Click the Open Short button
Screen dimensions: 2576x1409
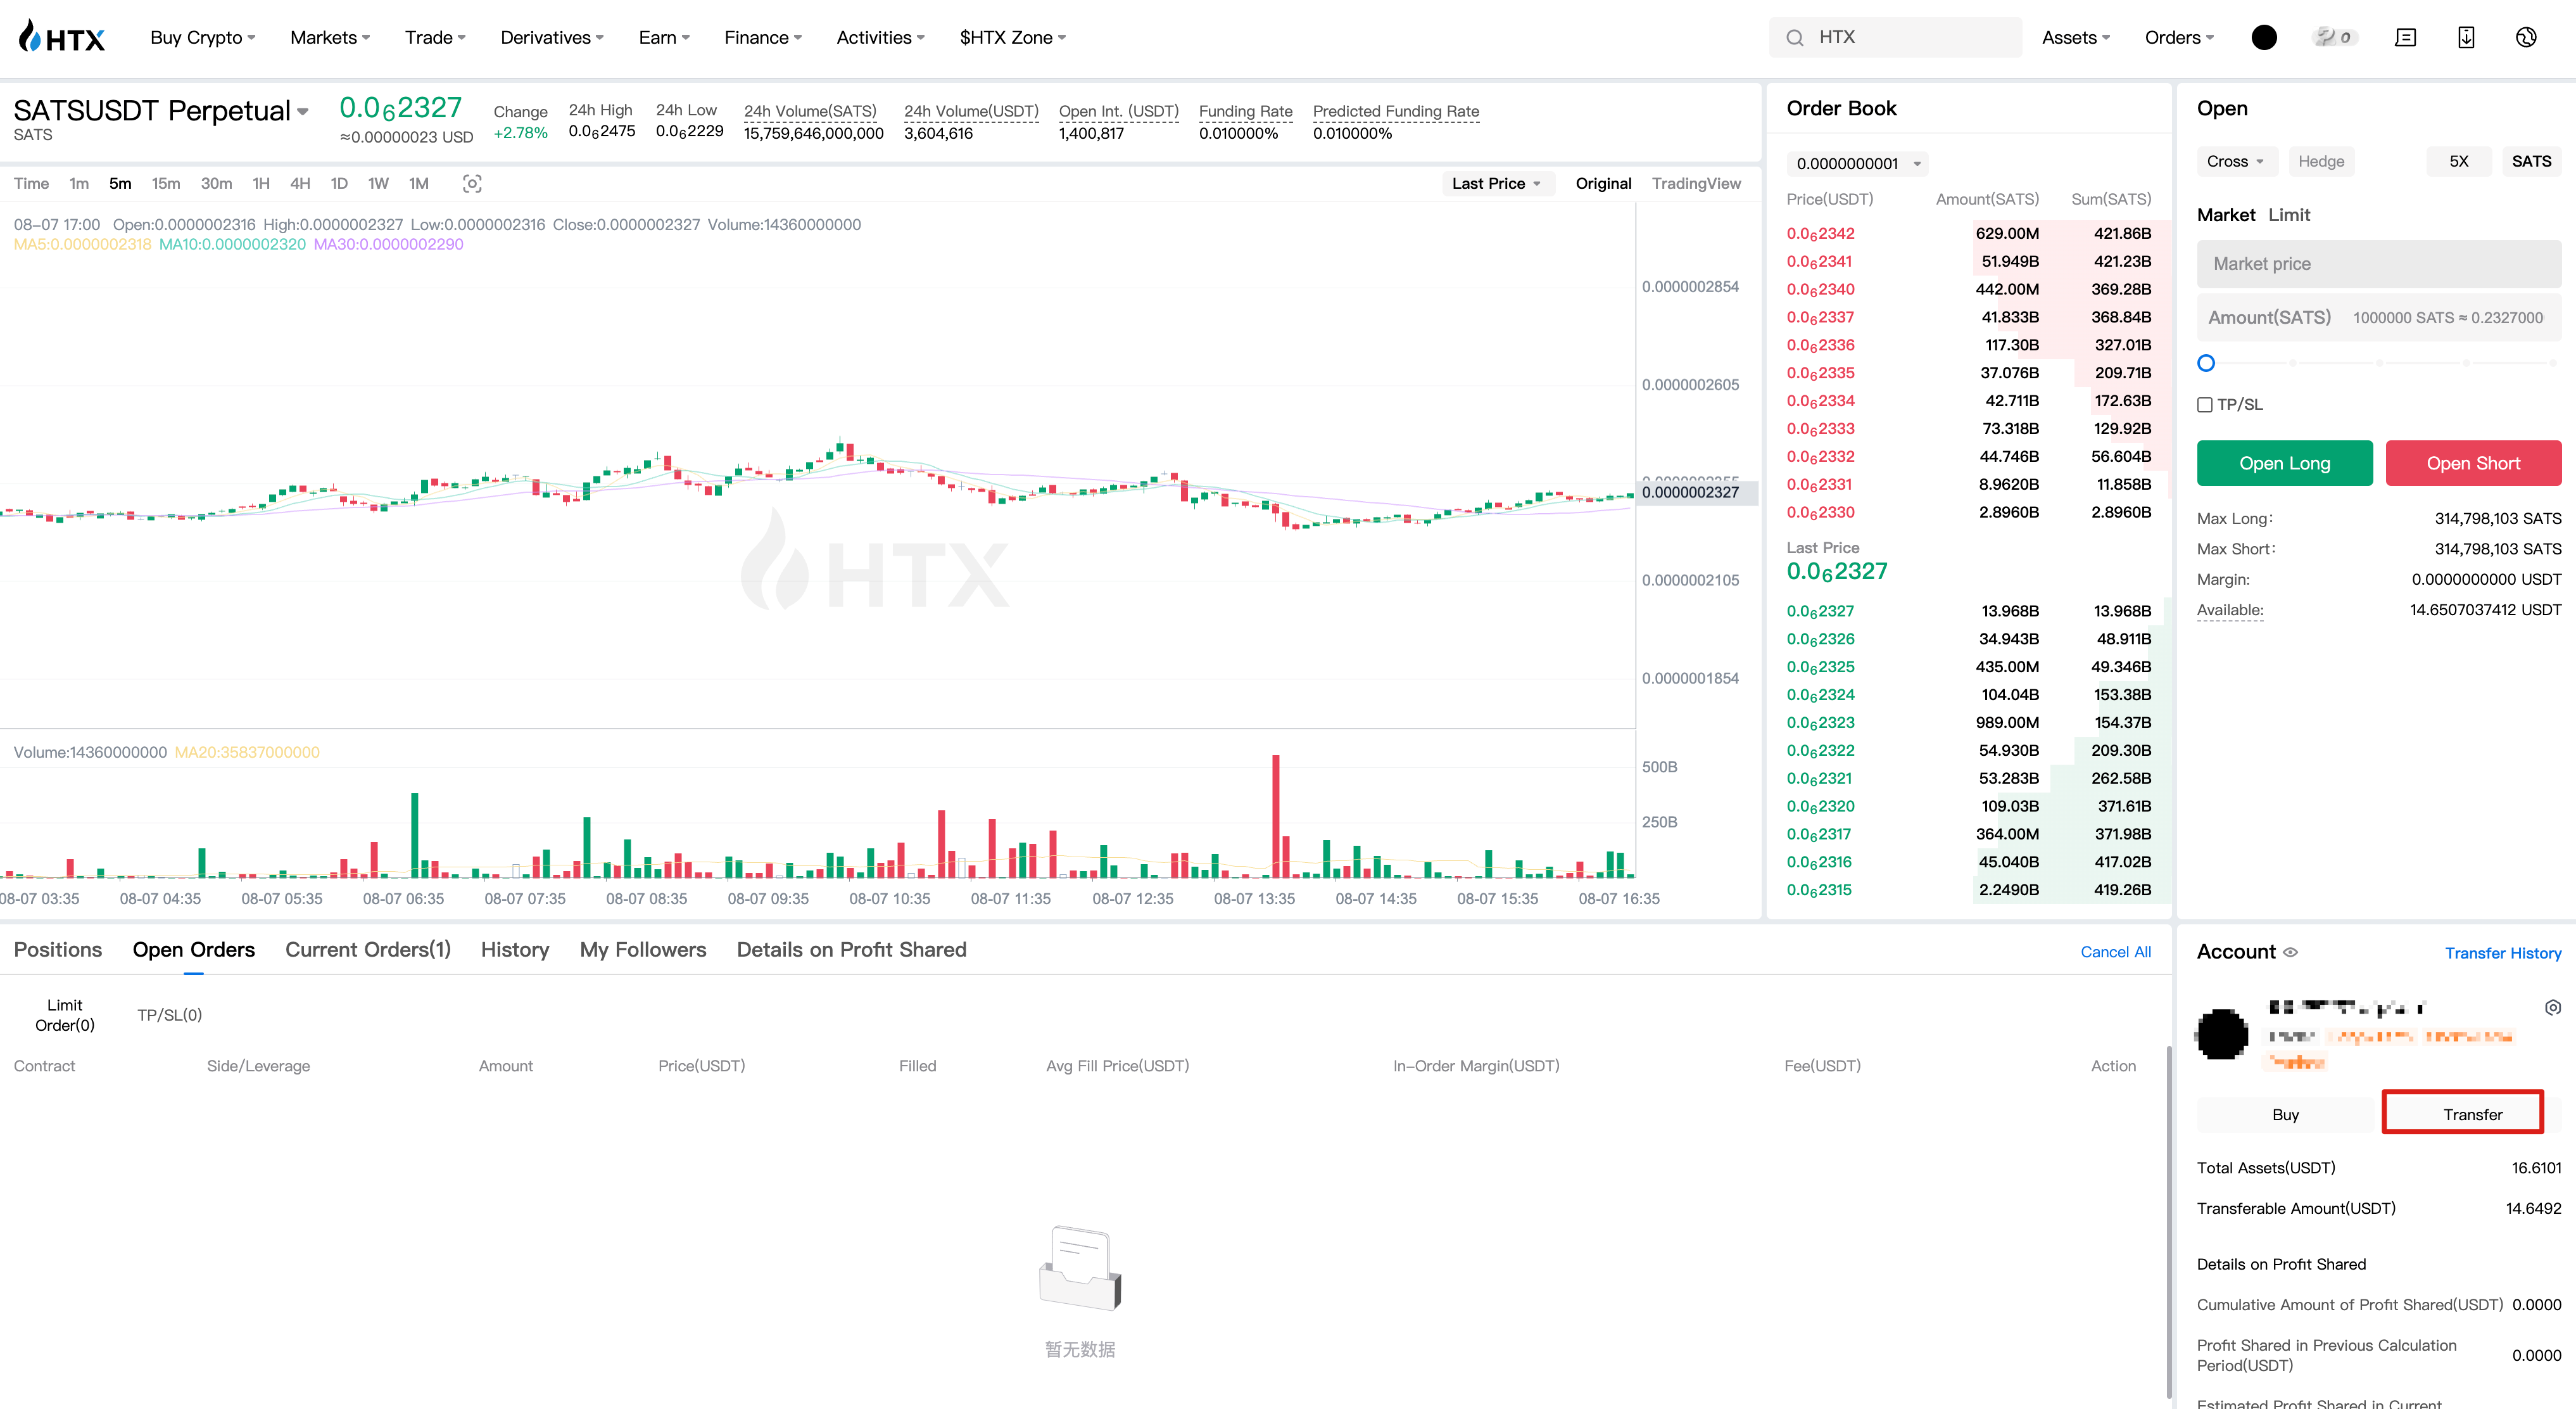2473,463
